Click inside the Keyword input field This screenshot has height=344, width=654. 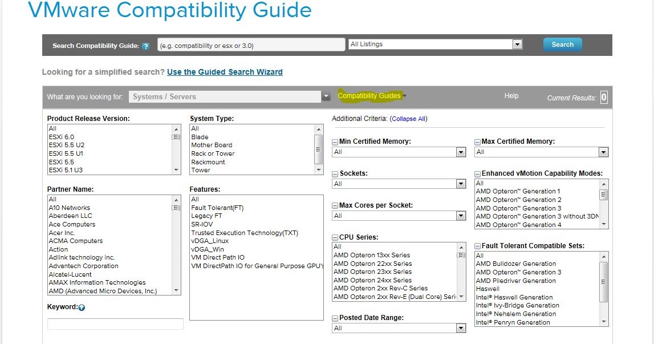click(x=113, y=323)
